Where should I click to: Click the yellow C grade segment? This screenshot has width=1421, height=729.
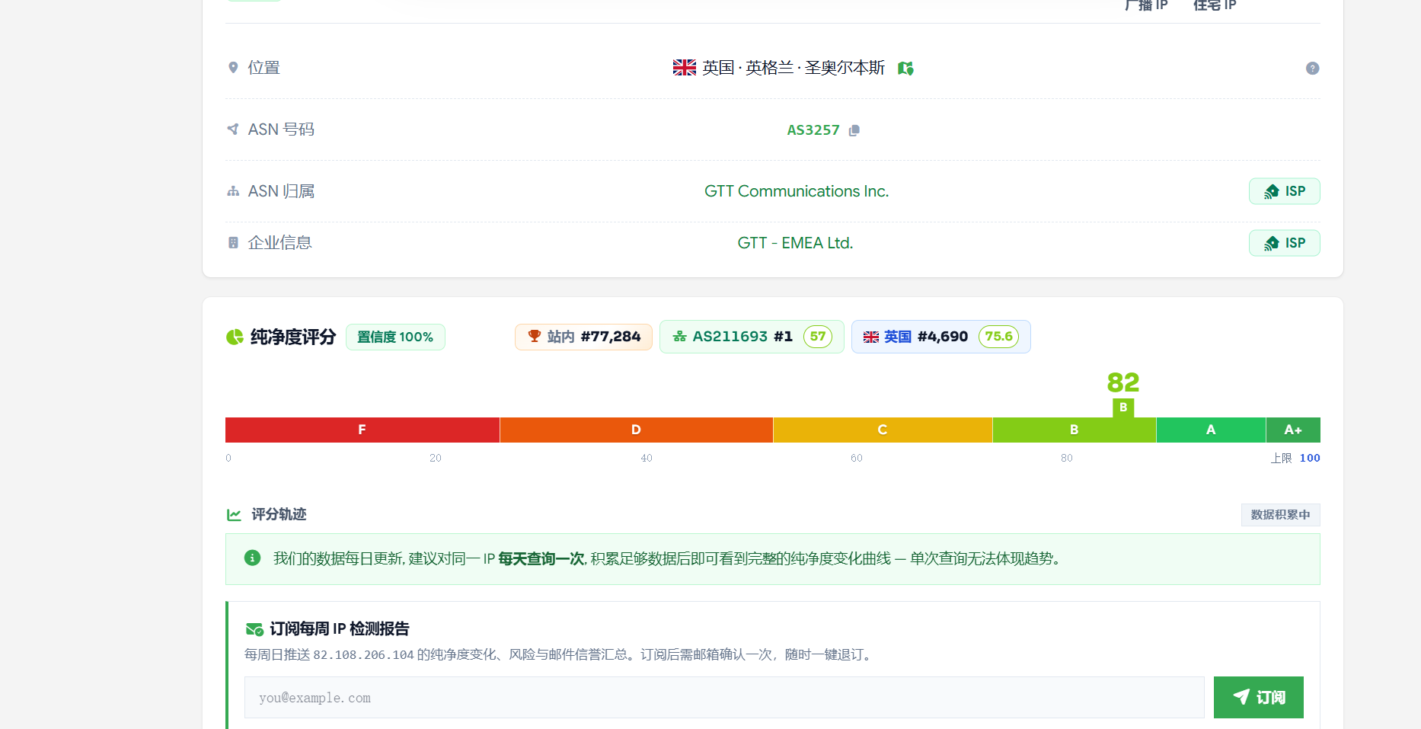tap(883, 430)
